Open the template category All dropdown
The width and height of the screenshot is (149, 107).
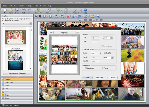(x=17, y=24)
